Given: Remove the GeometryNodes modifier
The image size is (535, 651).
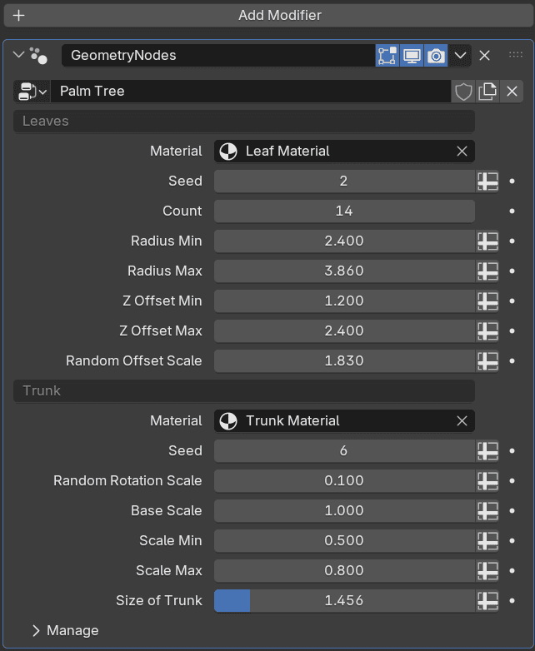Looking at the screenshot, I should [x=484, y=56].
